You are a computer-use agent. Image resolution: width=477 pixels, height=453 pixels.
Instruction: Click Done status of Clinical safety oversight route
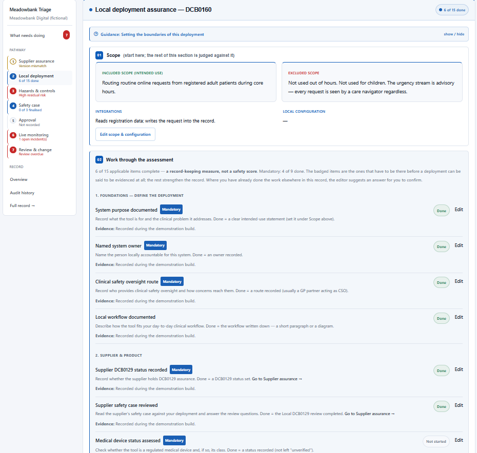[442, 282]
